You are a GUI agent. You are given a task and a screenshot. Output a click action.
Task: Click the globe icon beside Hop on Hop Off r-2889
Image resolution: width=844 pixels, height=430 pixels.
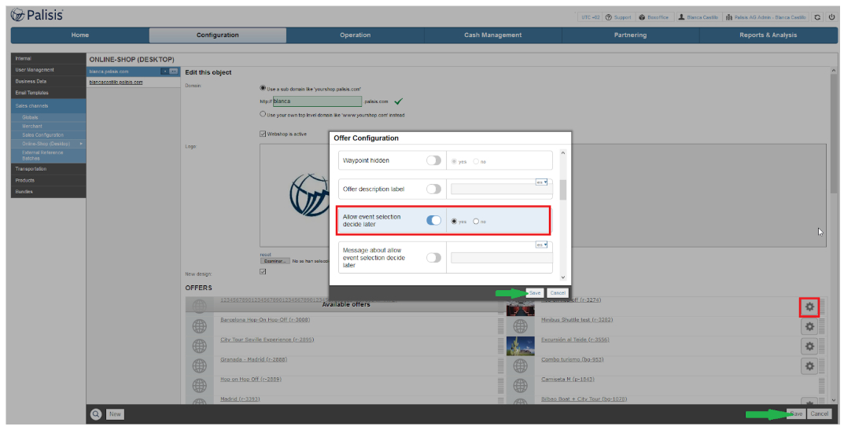click(199, 385)
